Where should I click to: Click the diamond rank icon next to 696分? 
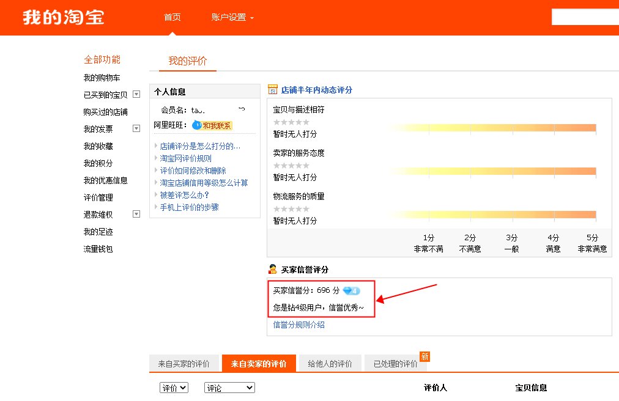[x=352, y=292]
